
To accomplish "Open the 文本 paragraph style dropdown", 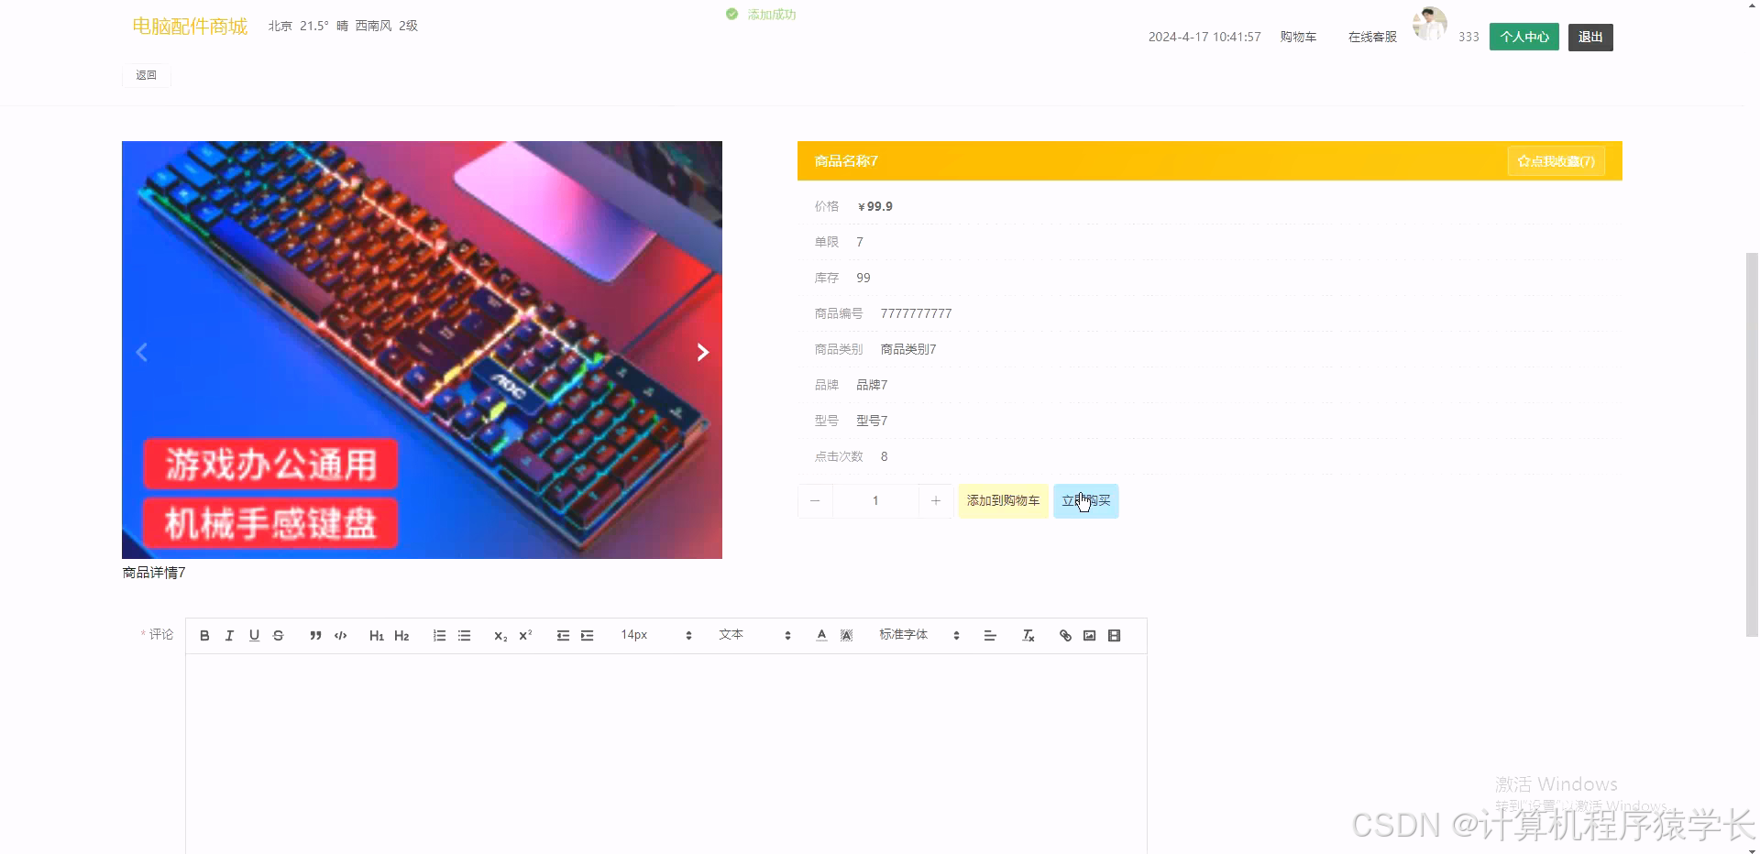I will (x=742, y=635).
